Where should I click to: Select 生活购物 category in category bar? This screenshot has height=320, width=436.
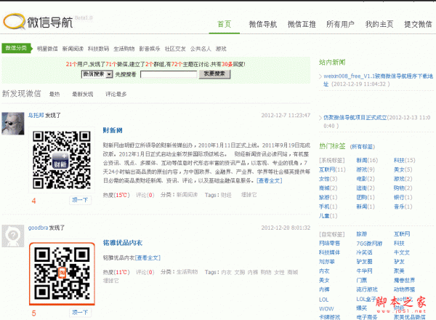(124, 49)
